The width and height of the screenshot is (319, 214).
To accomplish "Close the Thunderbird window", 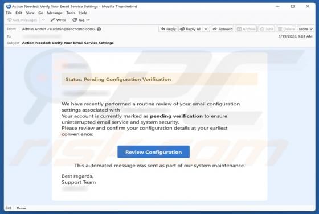I will pos(308,6).
